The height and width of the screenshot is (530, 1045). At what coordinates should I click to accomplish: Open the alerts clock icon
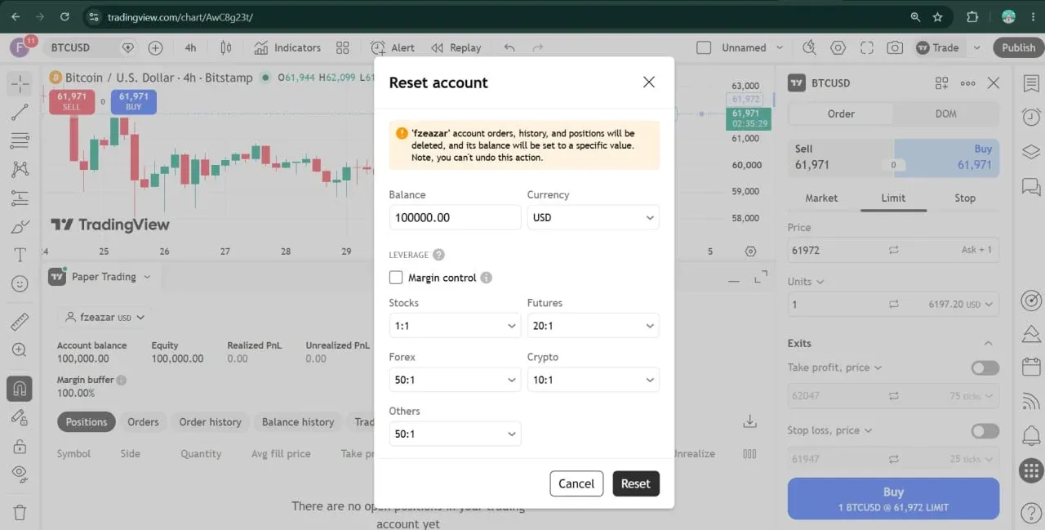click(1031, 117)
